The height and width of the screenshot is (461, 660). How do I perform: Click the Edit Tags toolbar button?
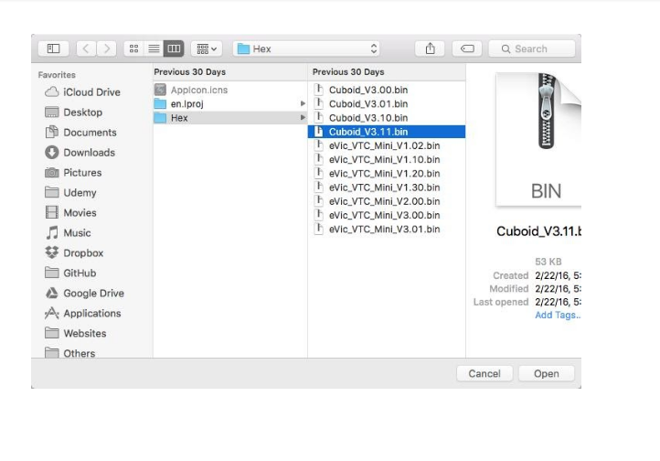(467, 48)
